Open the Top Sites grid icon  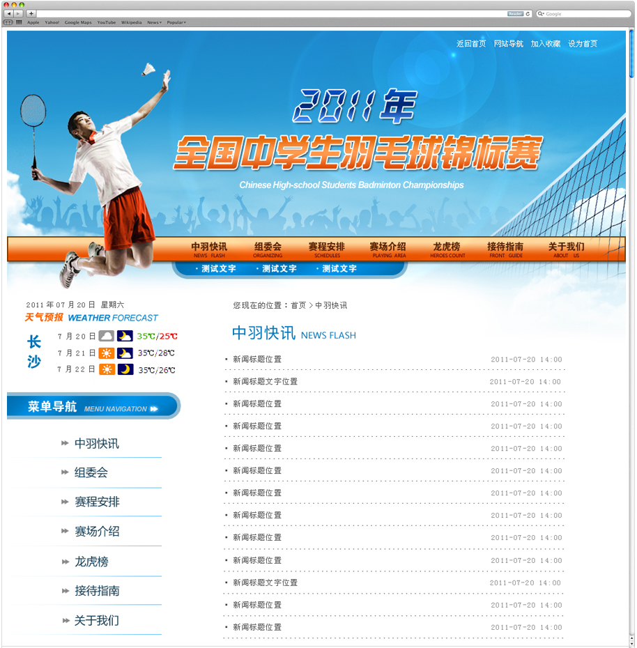[18, 22]
